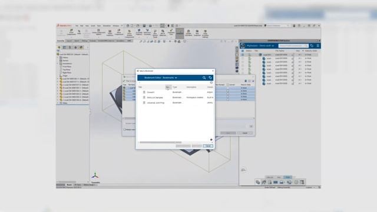Select the first bookmark row Dossier1
Viewport: 377px width, 212px height.
[x=176, y=92]
